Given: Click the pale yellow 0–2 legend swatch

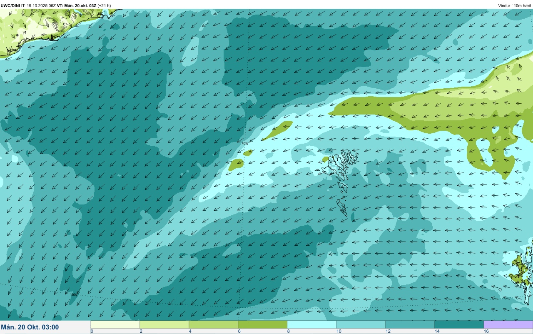Looking at the screenshot, I should point(115,324).
